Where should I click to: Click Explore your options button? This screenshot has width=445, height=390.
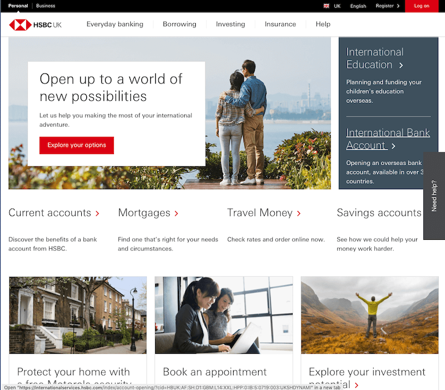click(77, 145)
